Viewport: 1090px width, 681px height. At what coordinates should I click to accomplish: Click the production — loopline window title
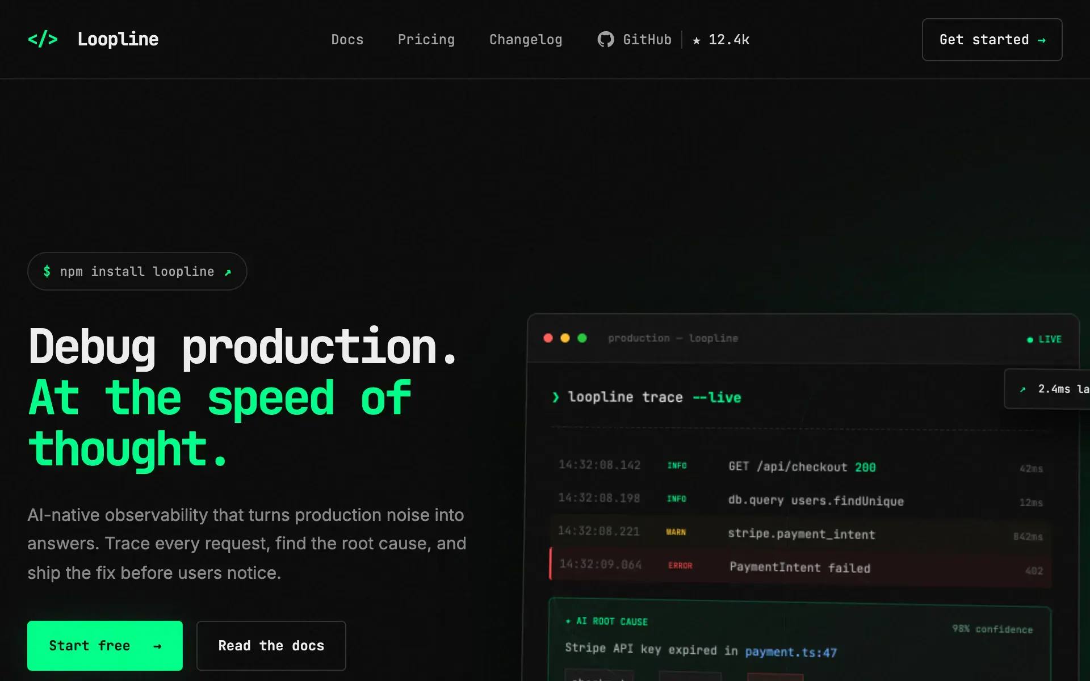(673, 338)
